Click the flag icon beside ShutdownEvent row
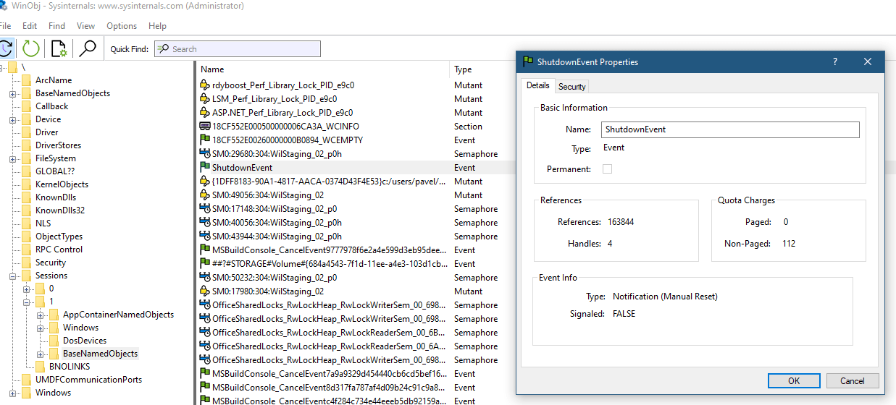 (205, 168)
